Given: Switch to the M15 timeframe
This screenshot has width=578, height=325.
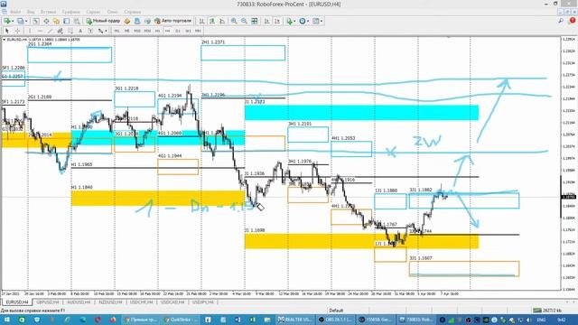Looking at the screenshot, I should pyautogui.click(x=136, y=31).
